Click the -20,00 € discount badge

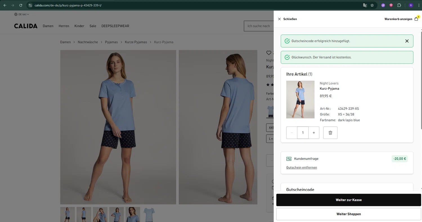point(400,159)
